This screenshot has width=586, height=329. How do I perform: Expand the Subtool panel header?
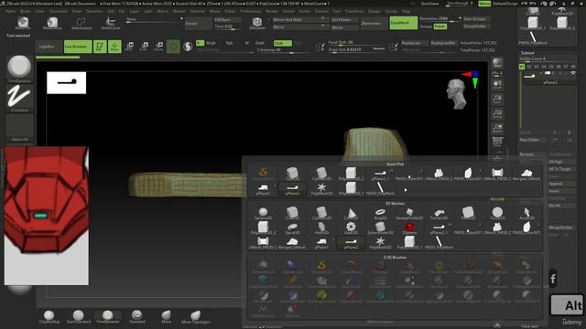tap(527, 53)
